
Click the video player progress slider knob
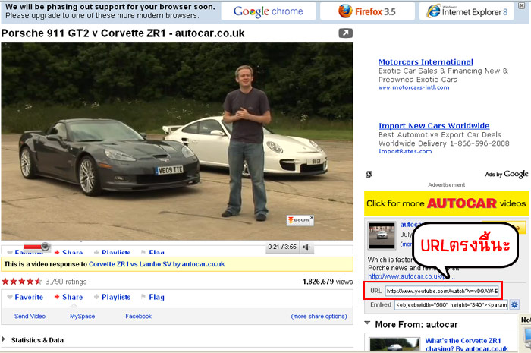pos(45,246)
